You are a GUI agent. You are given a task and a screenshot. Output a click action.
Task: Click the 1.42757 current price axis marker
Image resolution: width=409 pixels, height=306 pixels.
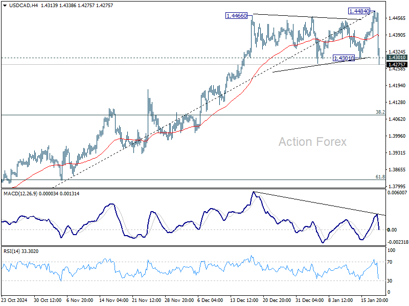(397, 65)
